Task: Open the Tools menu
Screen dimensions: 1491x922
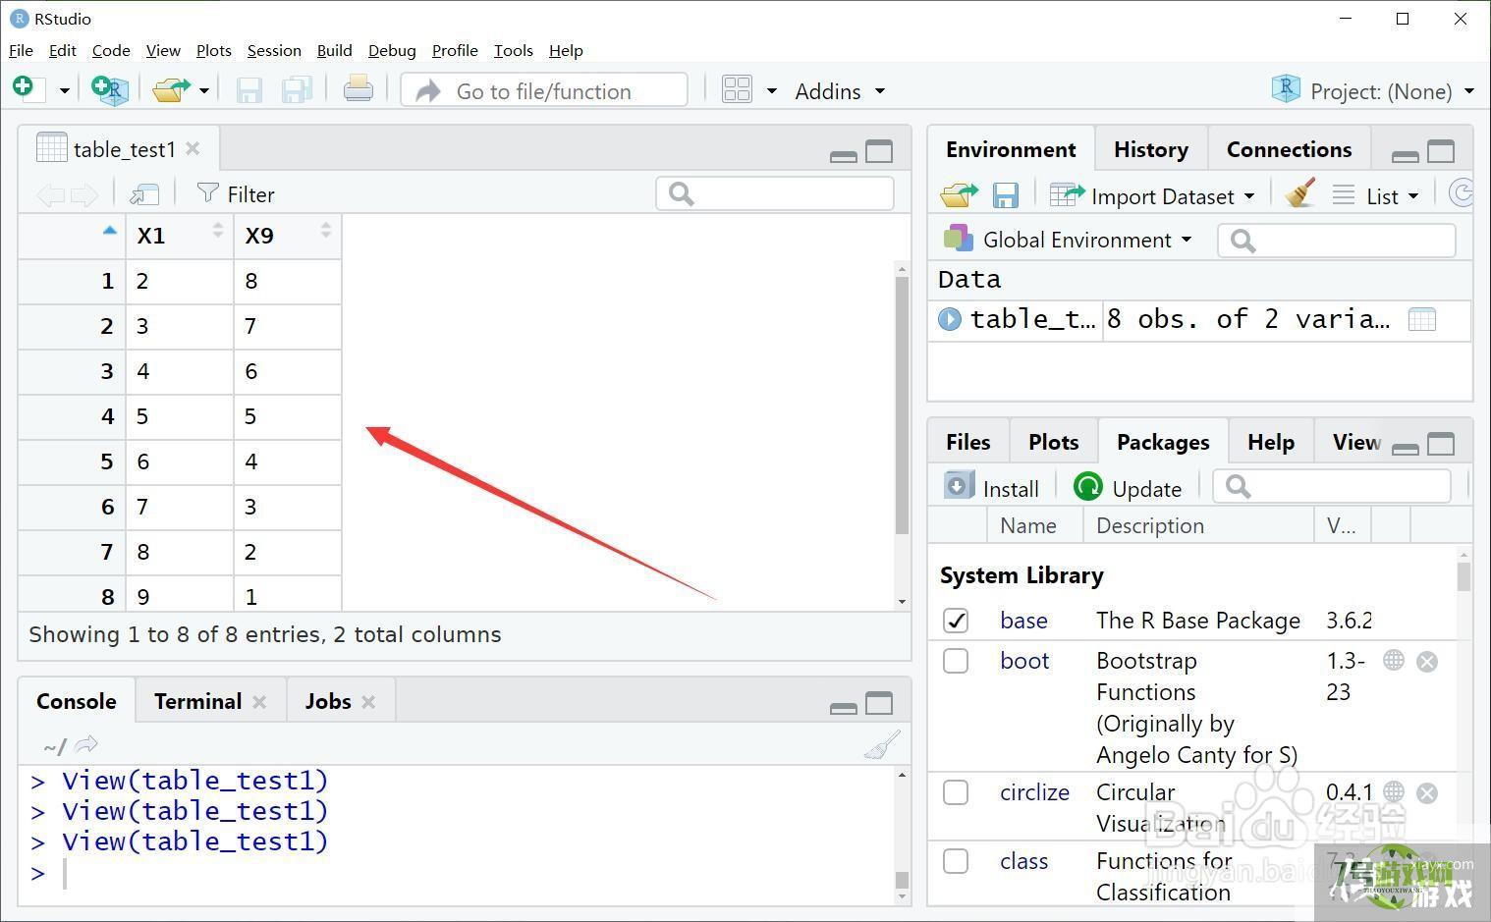Action: tap(513, 50)
